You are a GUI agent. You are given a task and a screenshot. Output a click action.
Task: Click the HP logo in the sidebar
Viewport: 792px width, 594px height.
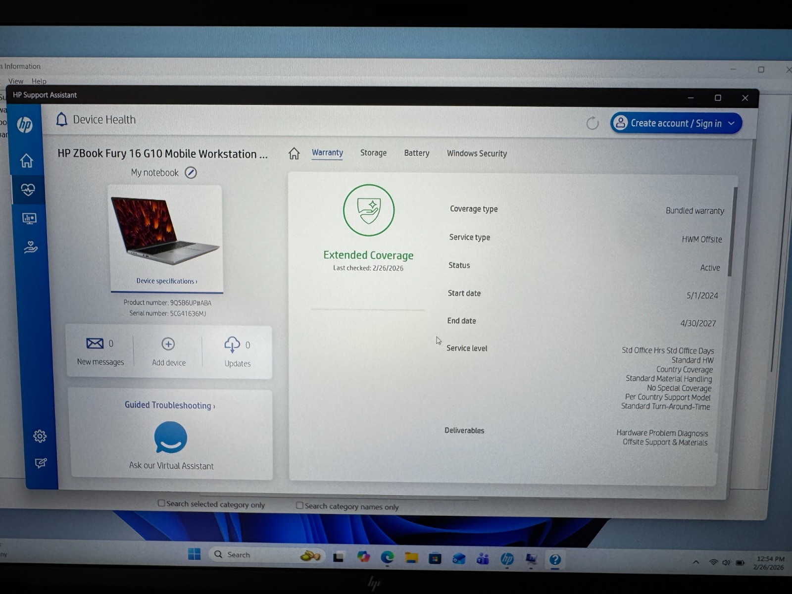pyautogui.click(x=25, y=124)
